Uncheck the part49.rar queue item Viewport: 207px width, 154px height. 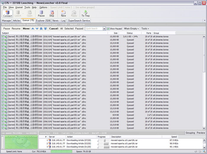point(3,112)
